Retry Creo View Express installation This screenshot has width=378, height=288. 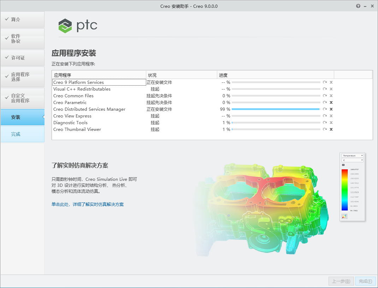(325, 116)
